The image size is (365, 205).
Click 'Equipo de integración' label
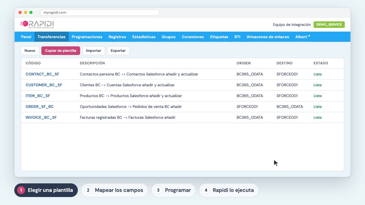(x=292, y=24)
